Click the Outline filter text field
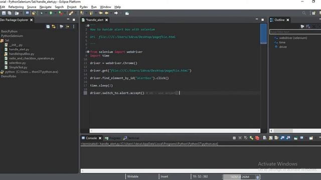 click(x=295, y=32)
